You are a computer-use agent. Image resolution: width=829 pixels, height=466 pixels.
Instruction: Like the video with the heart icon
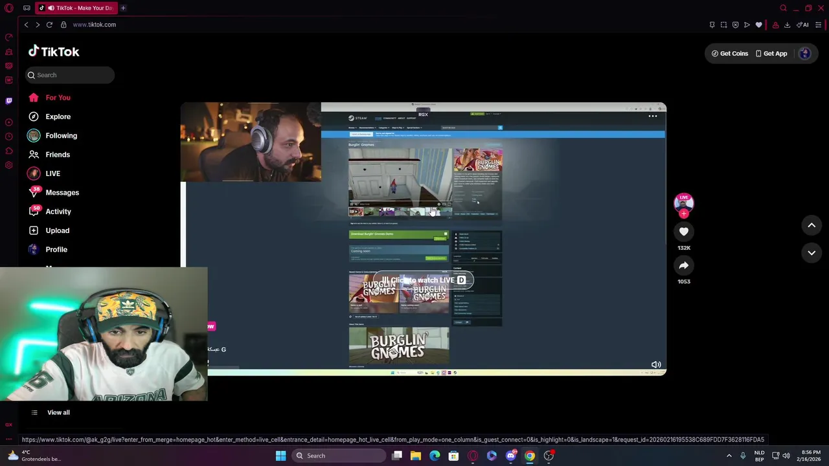684,232
